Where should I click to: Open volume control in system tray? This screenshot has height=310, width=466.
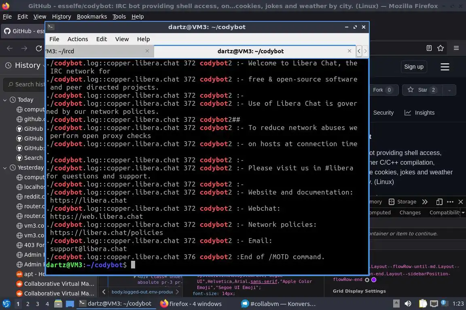(x=408, y=304)
